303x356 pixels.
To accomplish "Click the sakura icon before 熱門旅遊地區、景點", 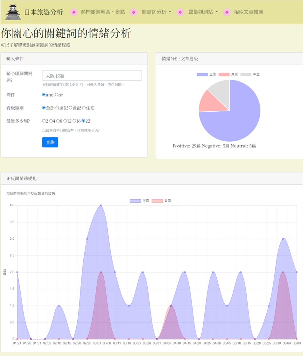I will pyautogui.click(x=73, y=12).
